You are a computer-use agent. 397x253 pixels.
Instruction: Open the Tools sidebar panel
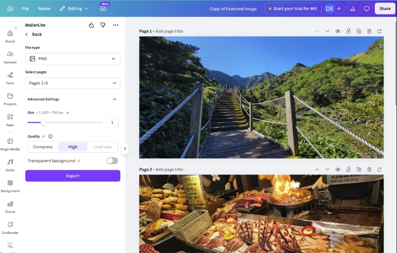(x=10, y=79)
